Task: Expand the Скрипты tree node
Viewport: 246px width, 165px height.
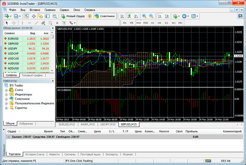Action: click(x=6, y=108)
